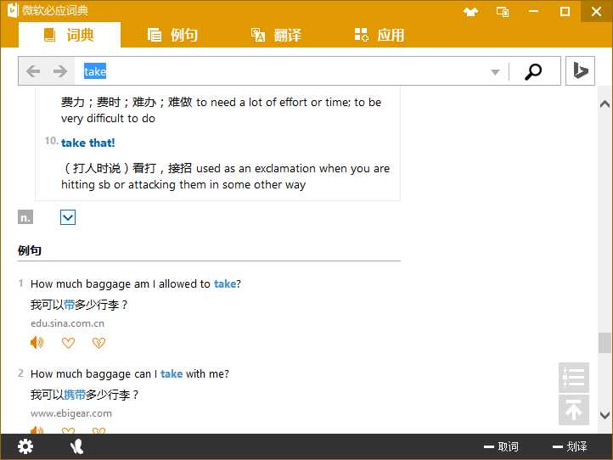The height and width of the screenshot is (460, 613).
Task: Dislike sentence 1 with broken heart icon
Action: coord(98,343)
